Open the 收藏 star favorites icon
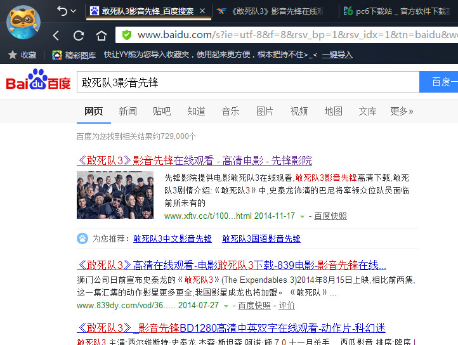Screen dimensions: 458x345 pyautogui.click(x=11, y=55)
